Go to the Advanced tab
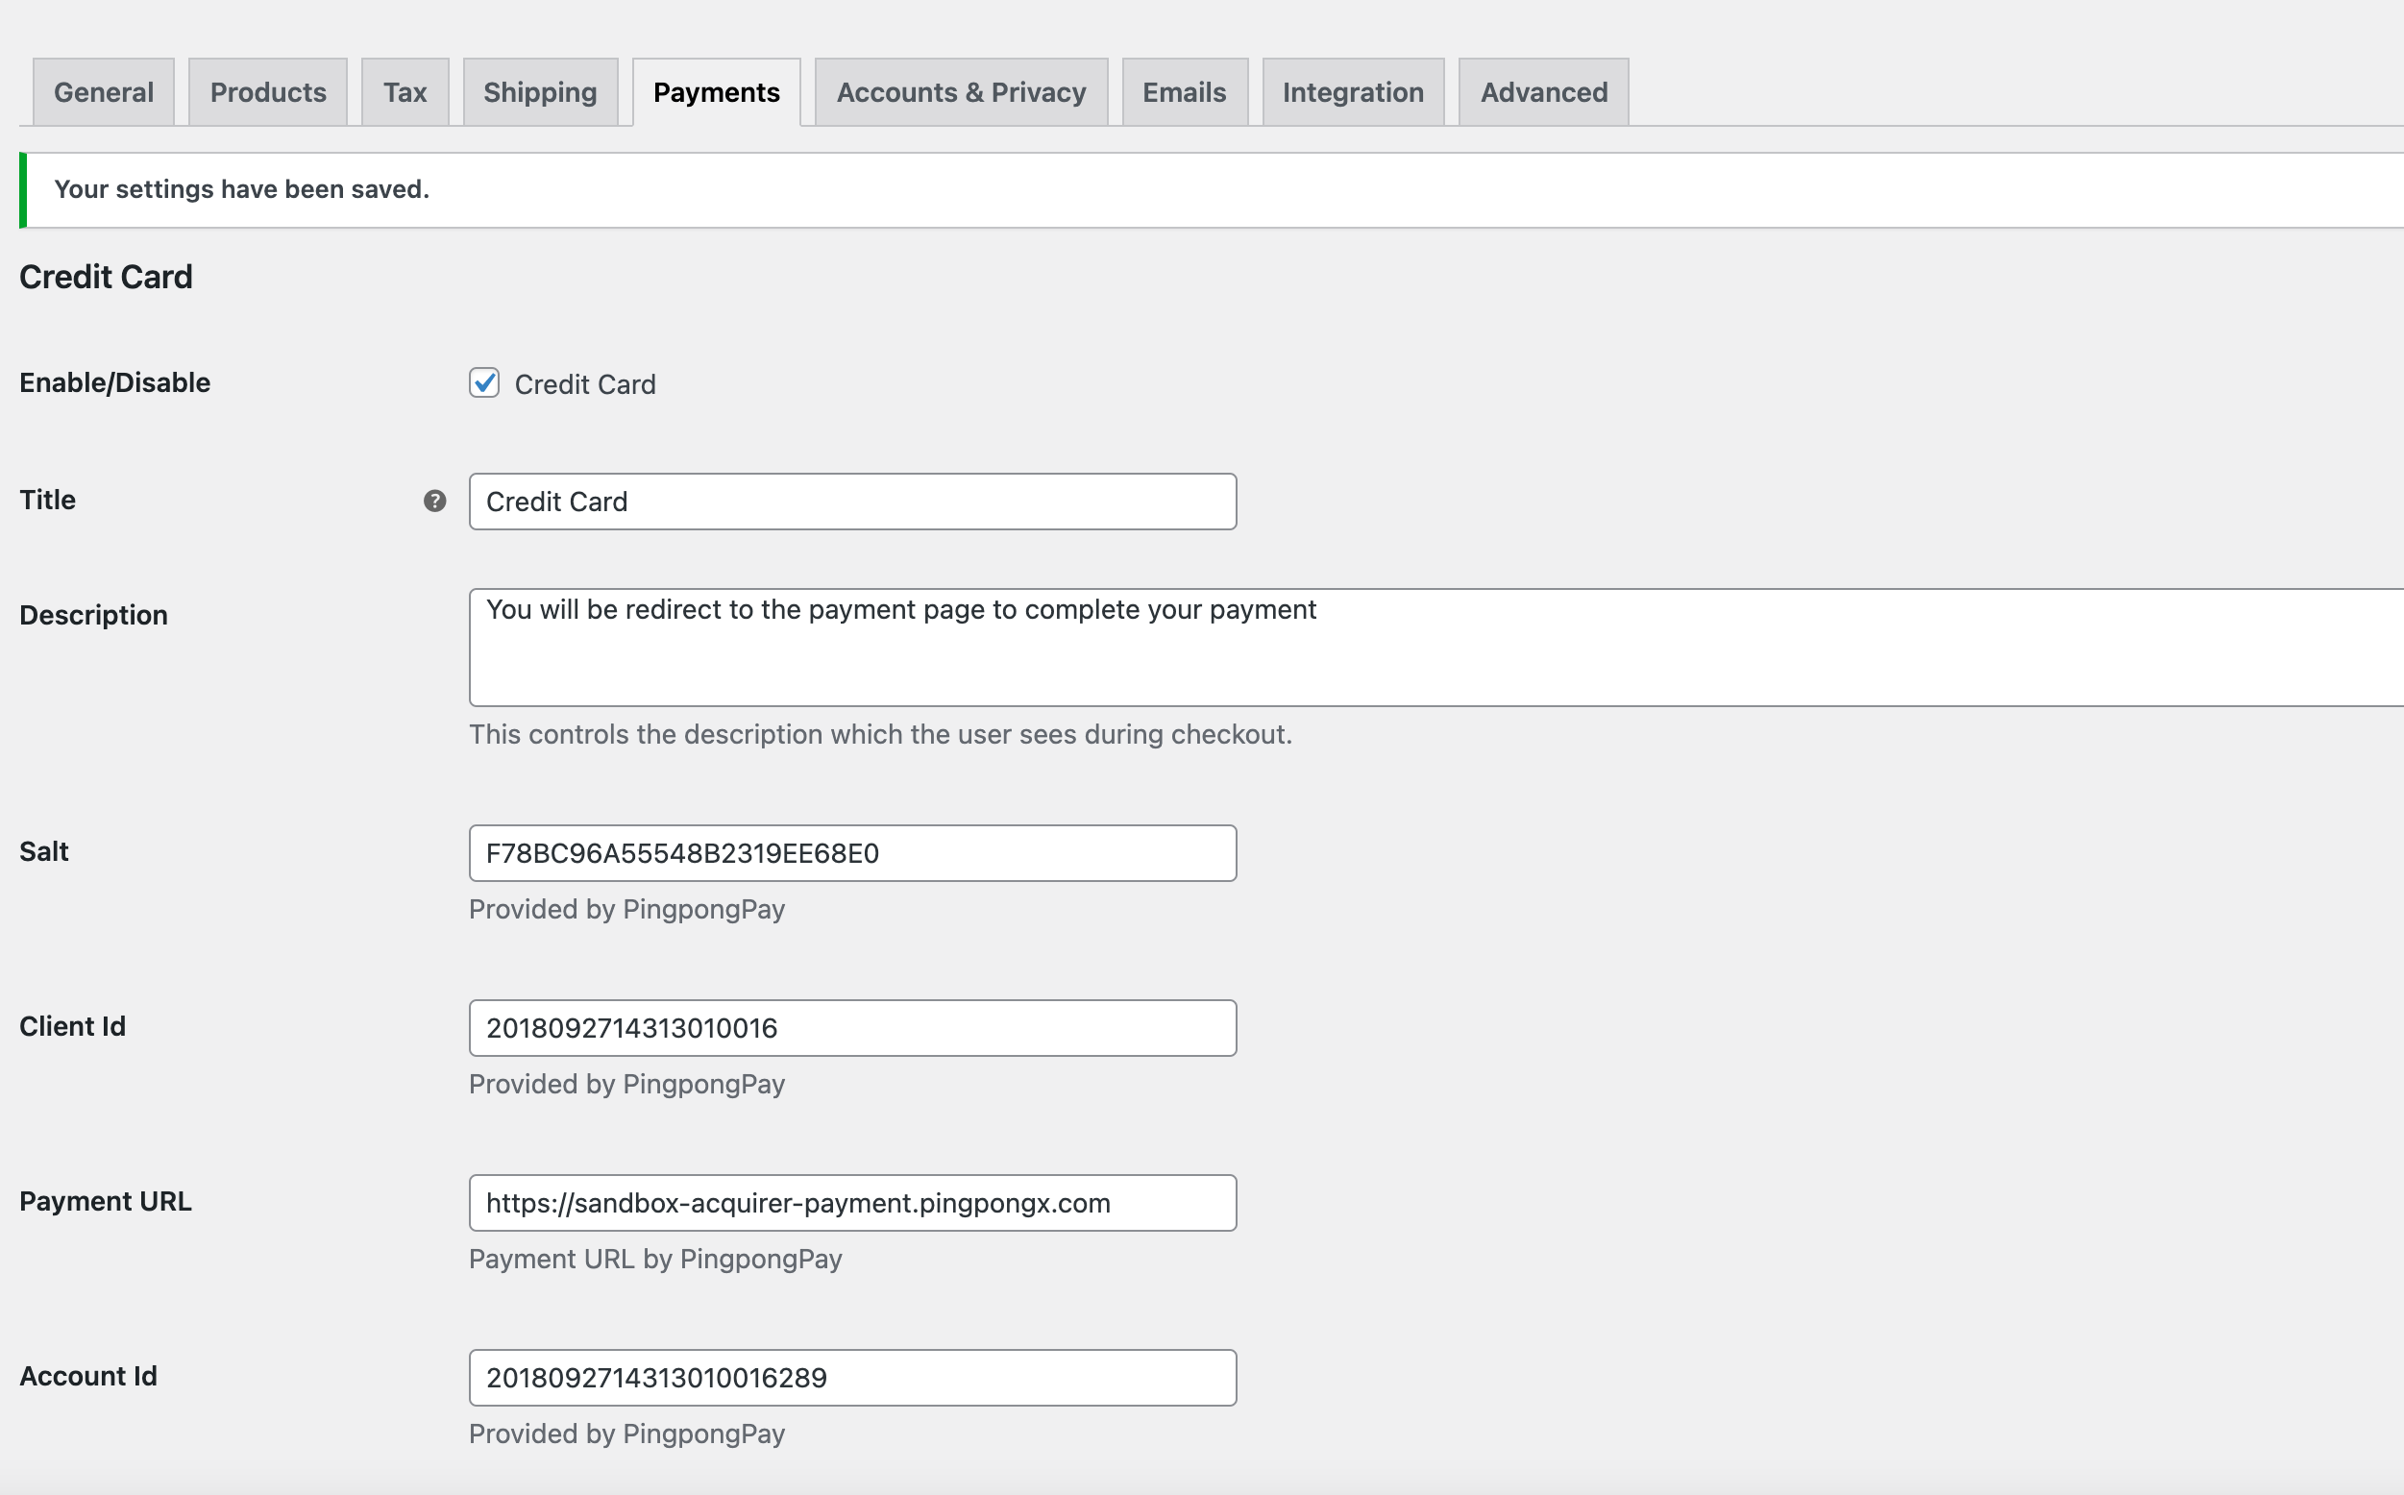 (1544, 92)
